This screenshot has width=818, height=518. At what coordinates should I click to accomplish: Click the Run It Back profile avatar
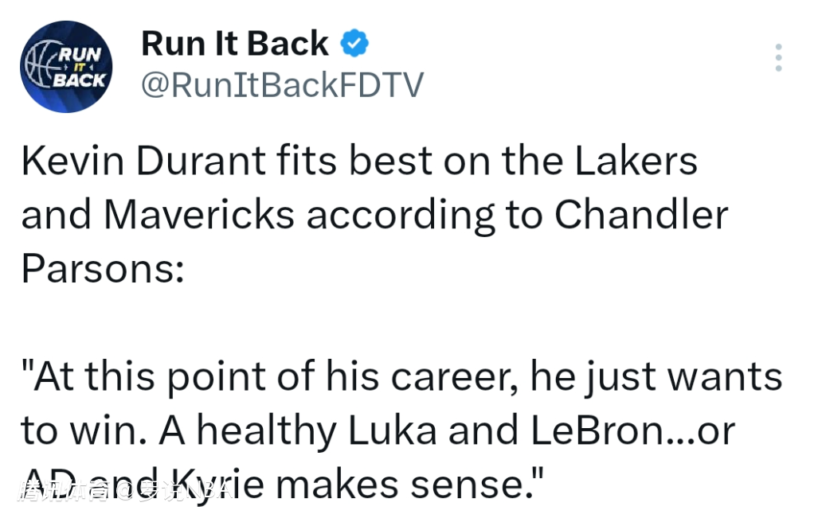(66, 67)
